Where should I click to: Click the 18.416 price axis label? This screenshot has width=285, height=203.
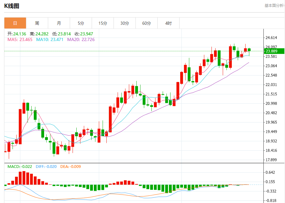pos(271,150)
